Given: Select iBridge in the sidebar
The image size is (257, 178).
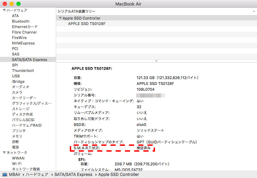Looking at the screenshot, I should coord(18,81).
